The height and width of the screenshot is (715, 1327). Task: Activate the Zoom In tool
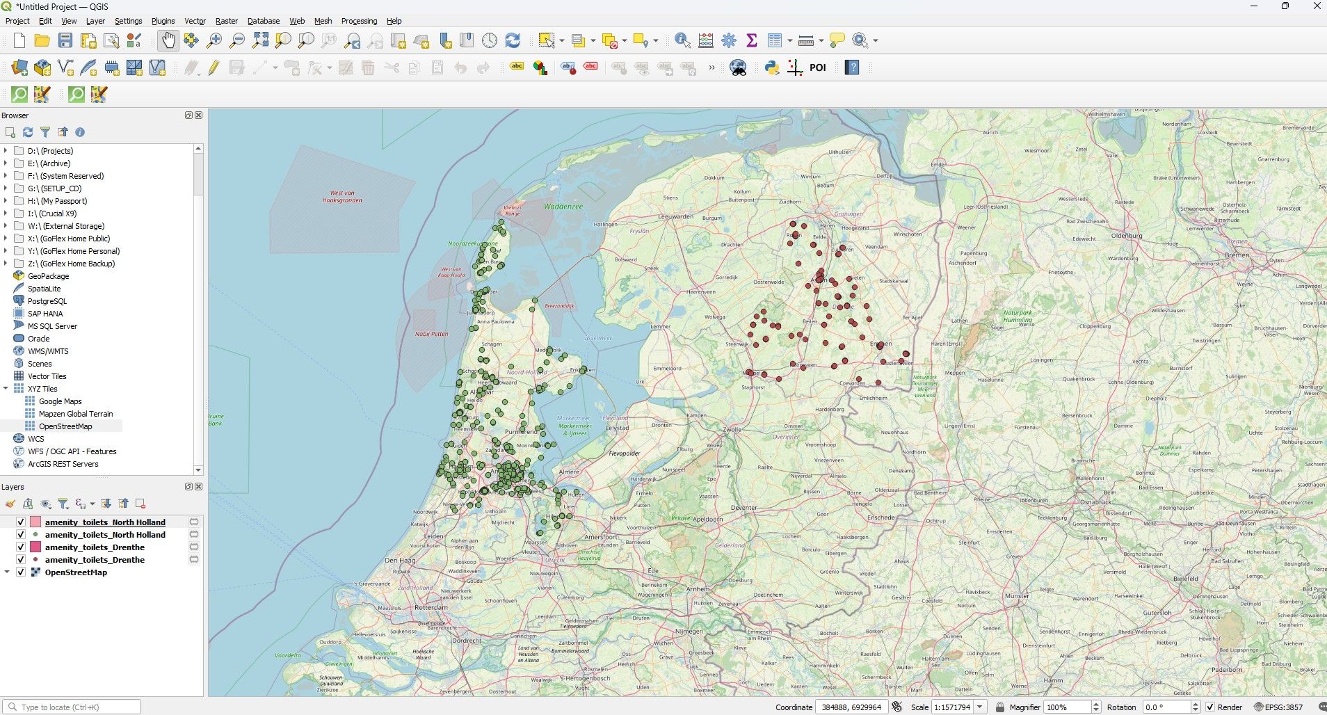click(x=214, y=40)
